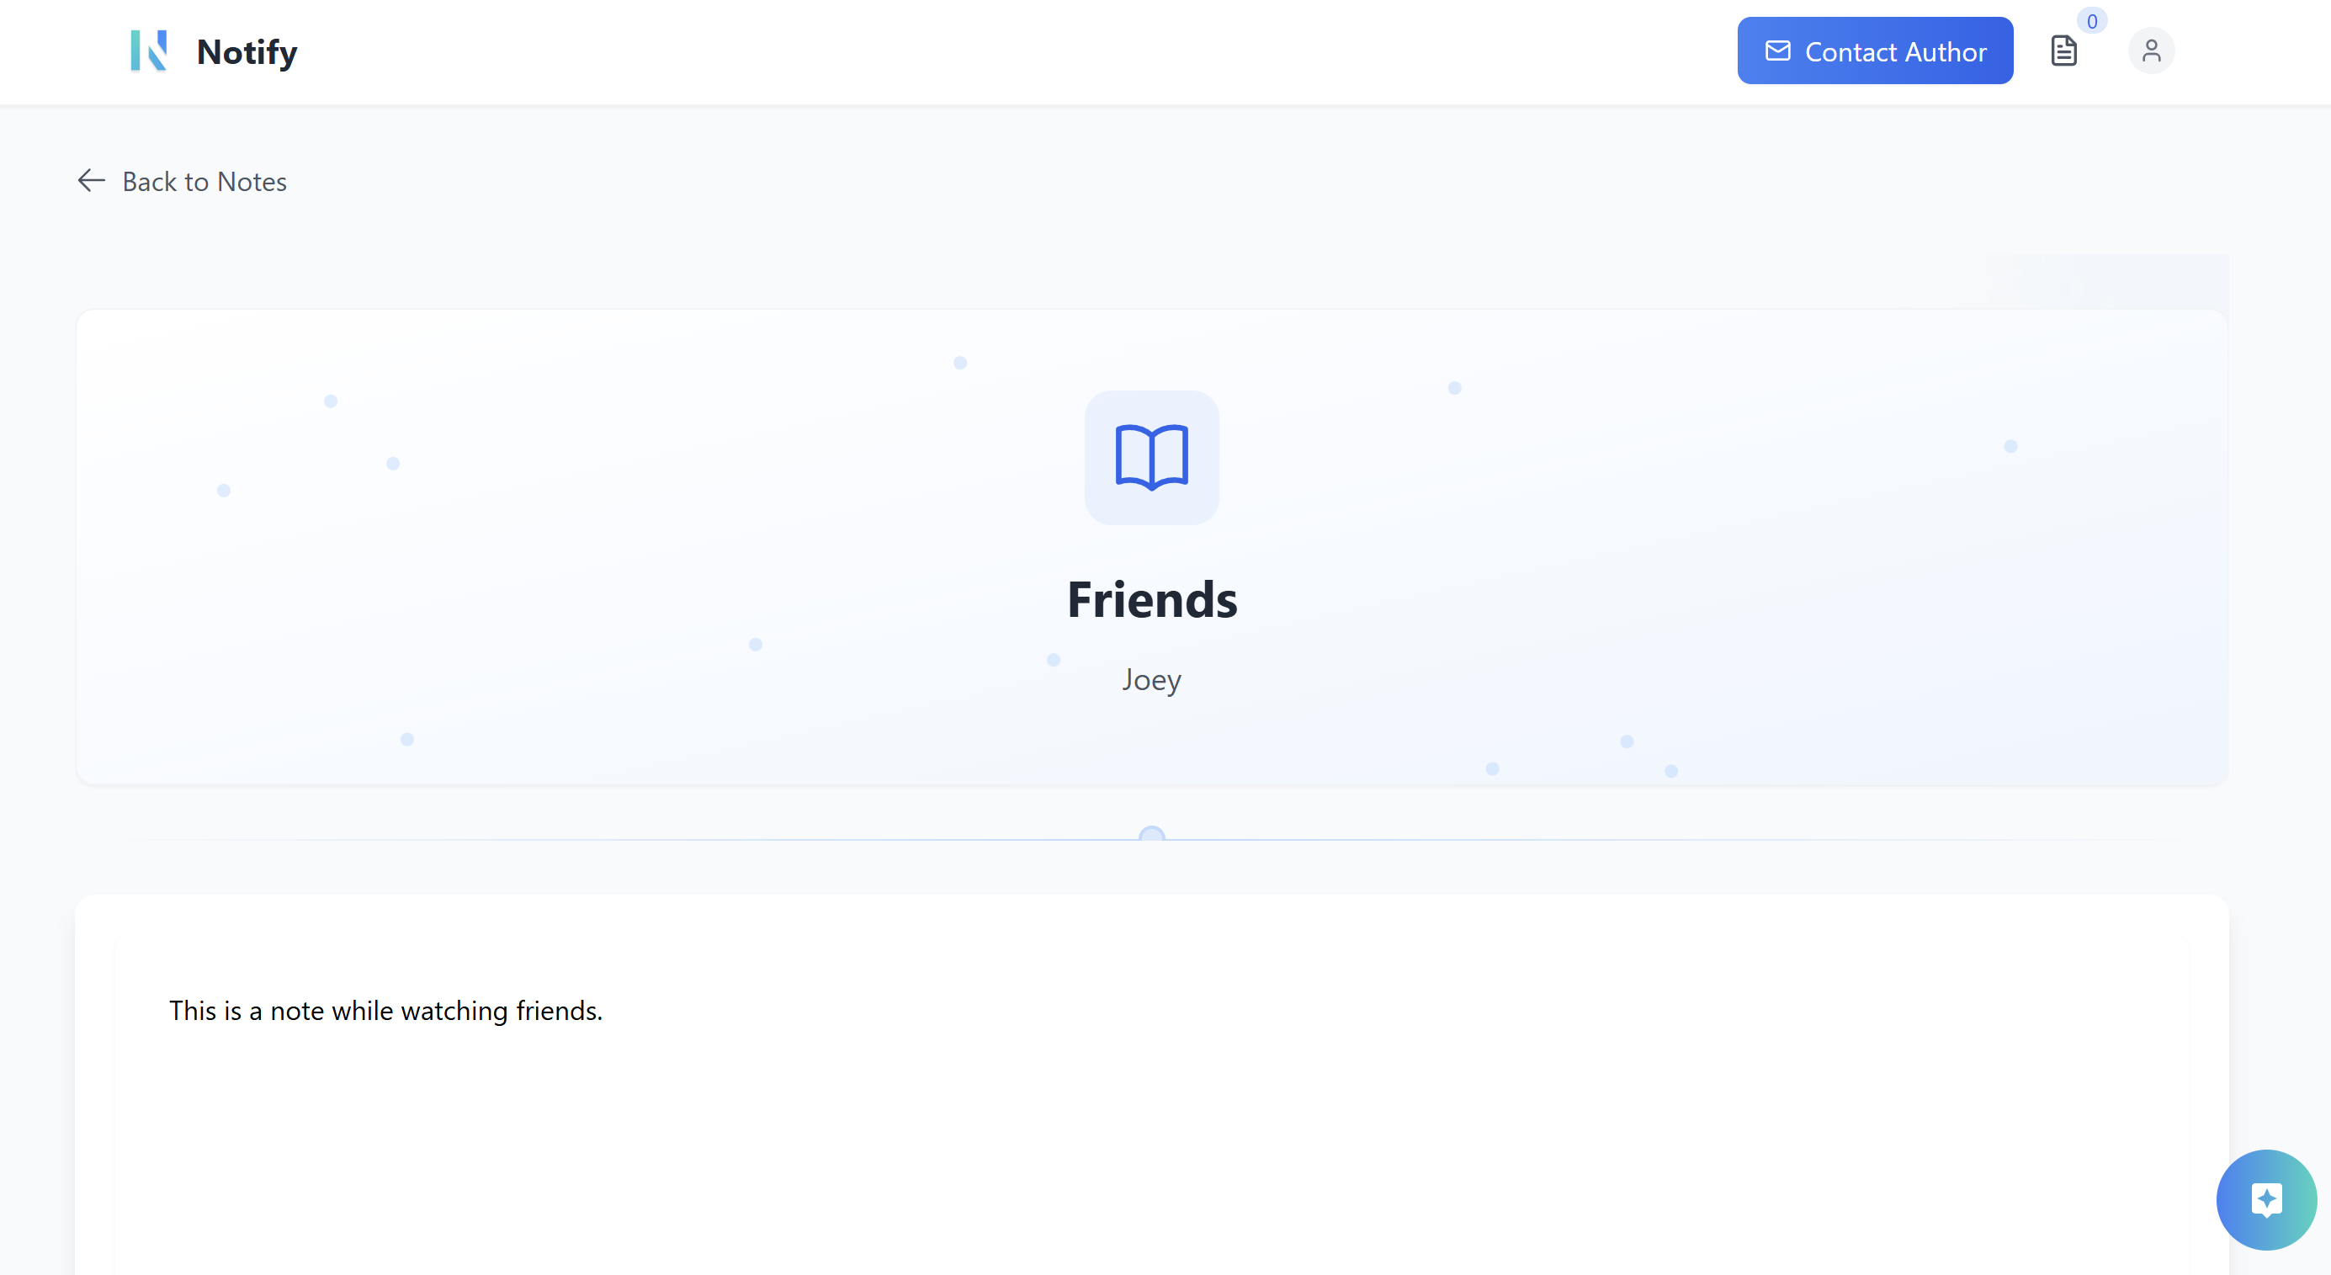Screen dimensions: 2331x1275
Task: Open the user profile avatar
Action: click(x=2151, y=50)
